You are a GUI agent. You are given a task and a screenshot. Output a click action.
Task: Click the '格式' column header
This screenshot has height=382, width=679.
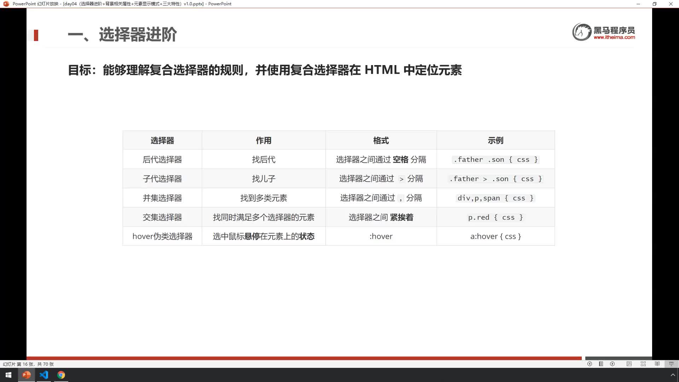(381, 140)
